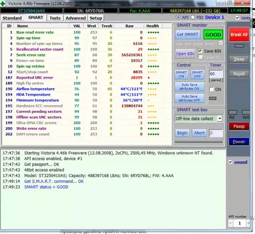255x234 pixels.
Task: Click the Device 1 label
Action: pos(214,17)
